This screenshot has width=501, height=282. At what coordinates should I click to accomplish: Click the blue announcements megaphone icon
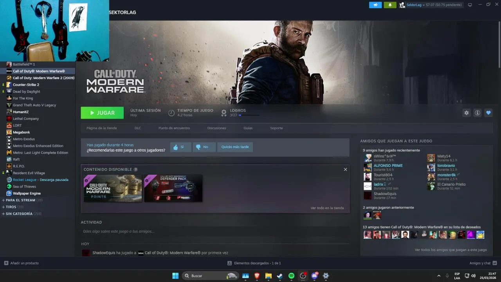(x=375, y=5)
